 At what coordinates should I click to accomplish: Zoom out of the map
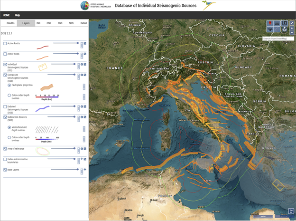tap(292, 33)
